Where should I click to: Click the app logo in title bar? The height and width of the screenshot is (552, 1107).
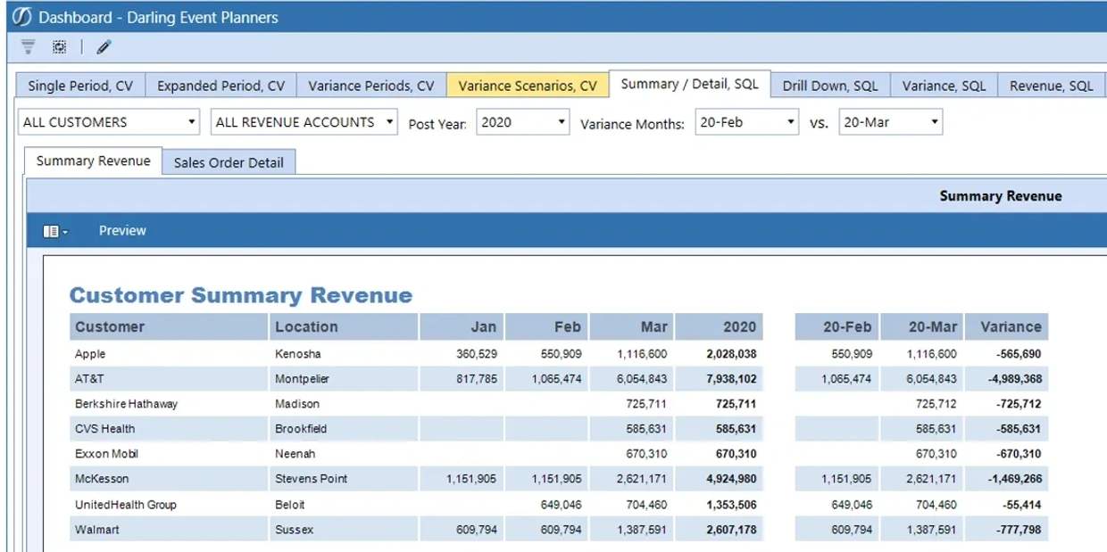pos(21,17)
